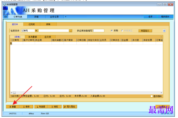Click the 客户订单号 column header
The width and height of the screenshot is (178, 118).
pos(29,40)
